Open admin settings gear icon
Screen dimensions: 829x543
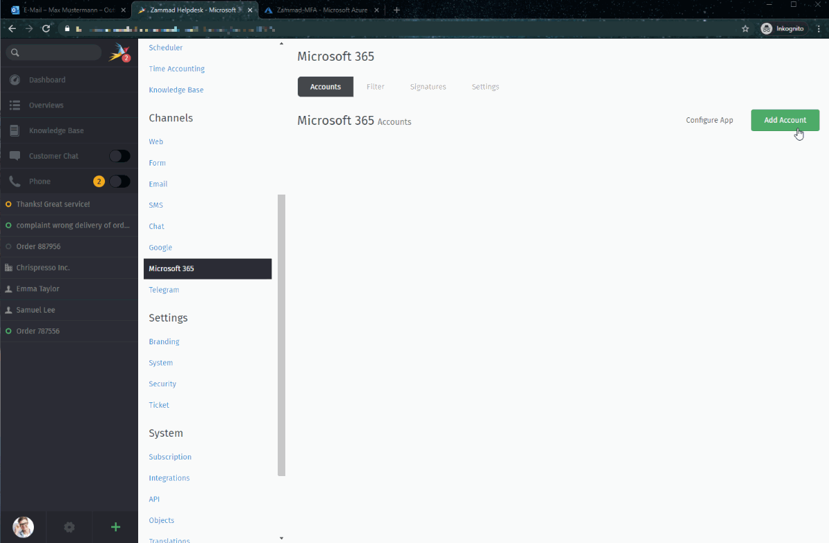[69, 527]
